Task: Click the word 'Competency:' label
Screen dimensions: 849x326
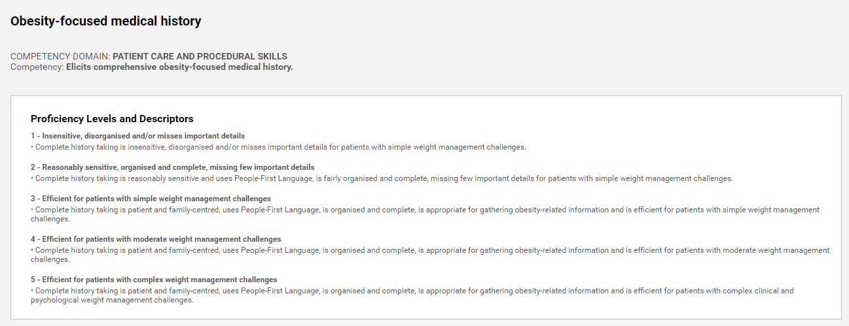Action: [x=37, y=67]
